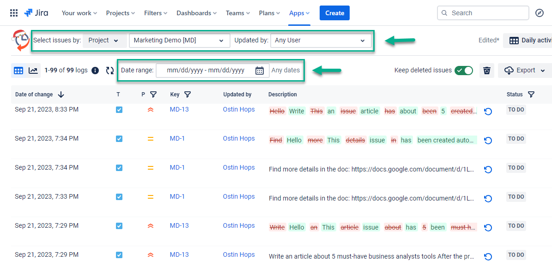Expand the Export dropdown

pos(525,71)
